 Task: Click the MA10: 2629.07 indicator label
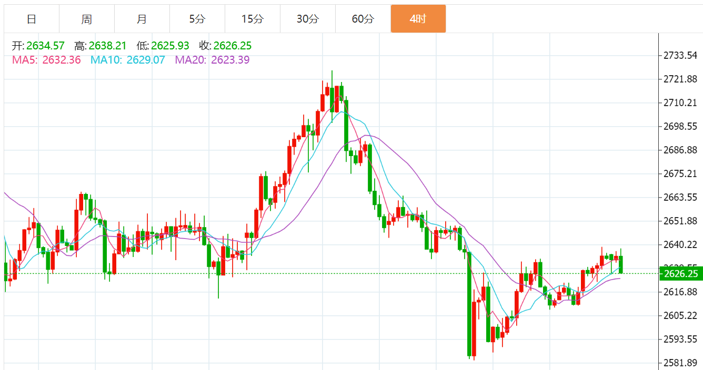[x=128, y=60]
